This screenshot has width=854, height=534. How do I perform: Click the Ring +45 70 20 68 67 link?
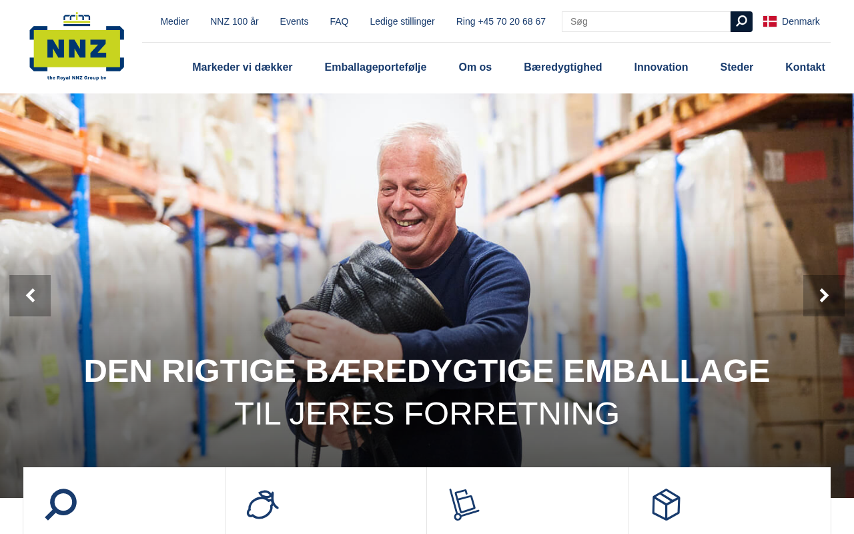pos(501,21)
